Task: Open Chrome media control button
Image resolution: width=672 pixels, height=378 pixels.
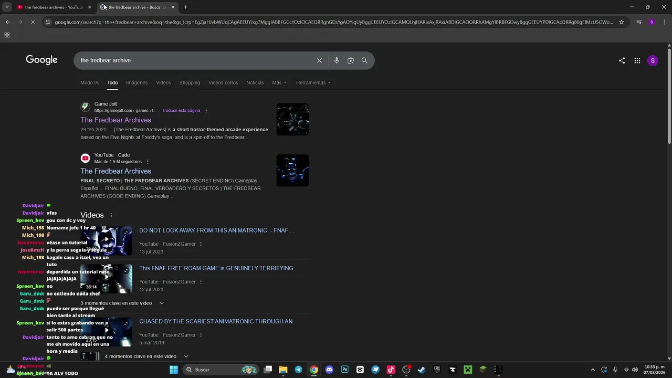Action: [639, 22]
